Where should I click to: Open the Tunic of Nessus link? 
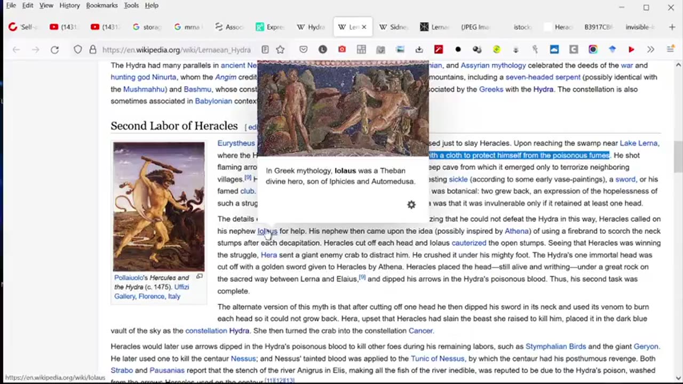437,358
